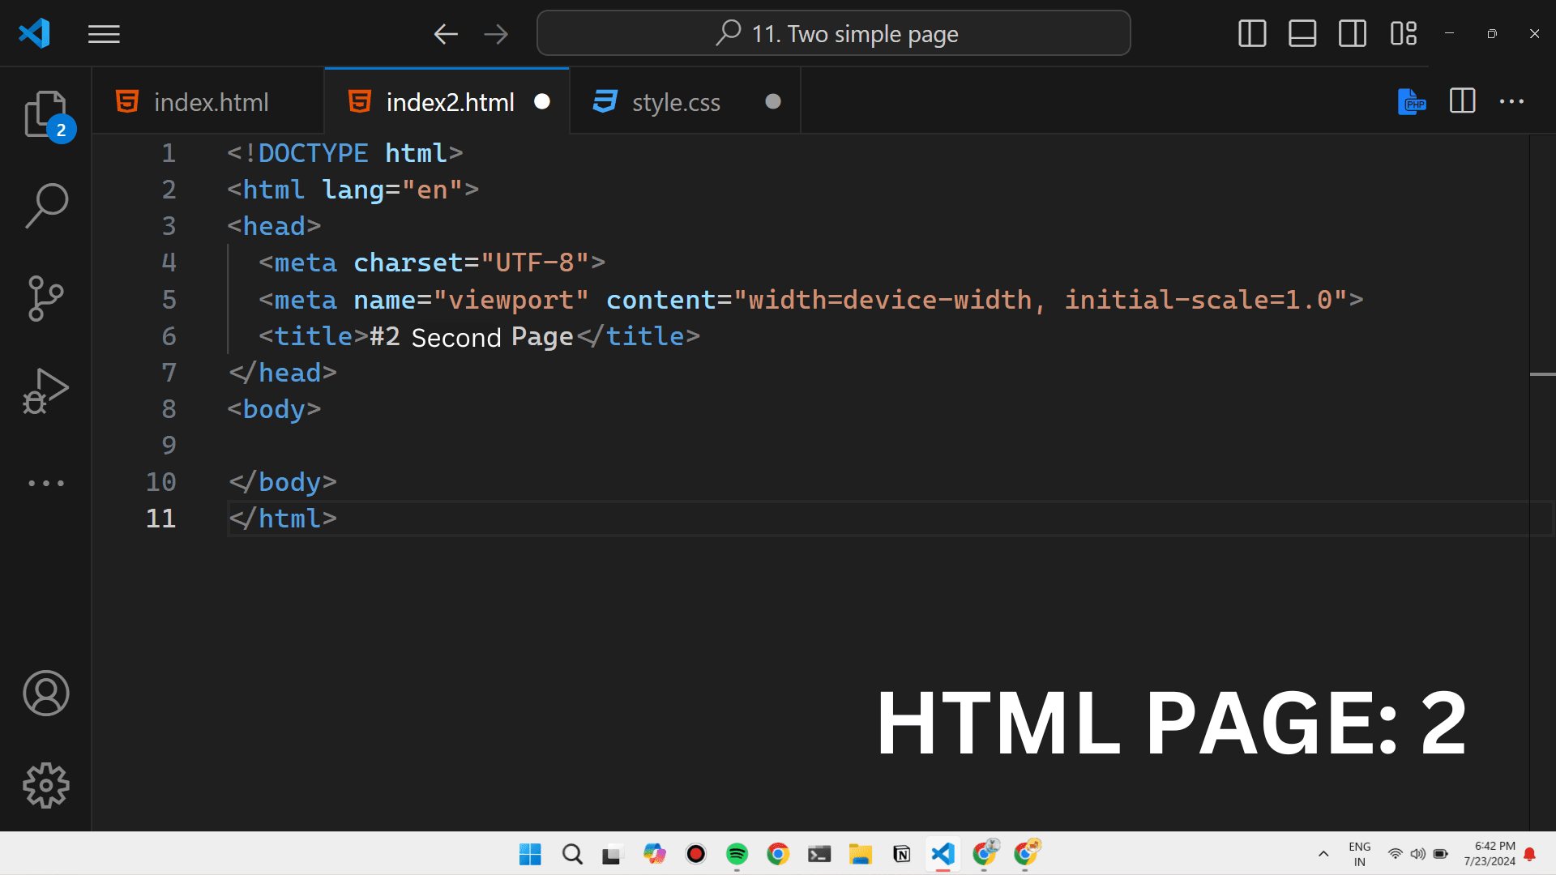Open Task View on taskbar
This screenshot has height=875, width=1556.
pos(613,854)
